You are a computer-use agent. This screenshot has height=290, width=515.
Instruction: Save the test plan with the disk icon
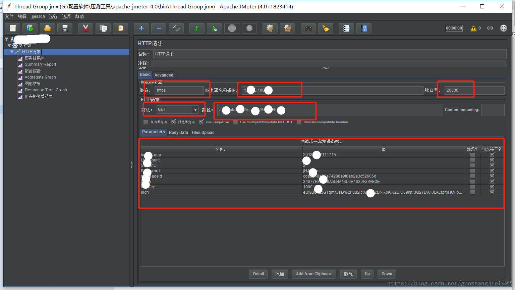click(x=65, y=28)
